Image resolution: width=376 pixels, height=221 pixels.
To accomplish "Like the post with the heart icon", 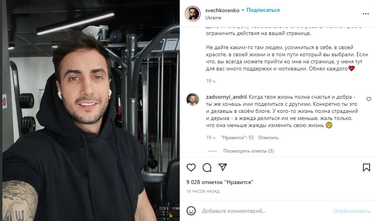I will [191, 168].
